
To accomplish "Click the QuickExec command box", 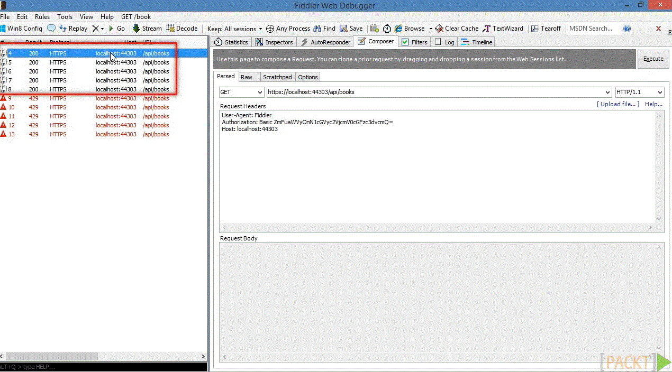I will (x=104, y=367).
